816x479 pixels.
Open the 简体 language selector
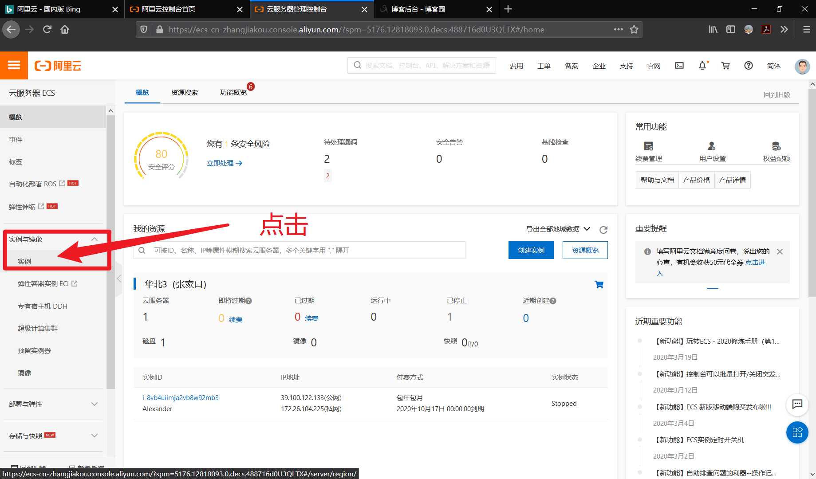point(774,66)
